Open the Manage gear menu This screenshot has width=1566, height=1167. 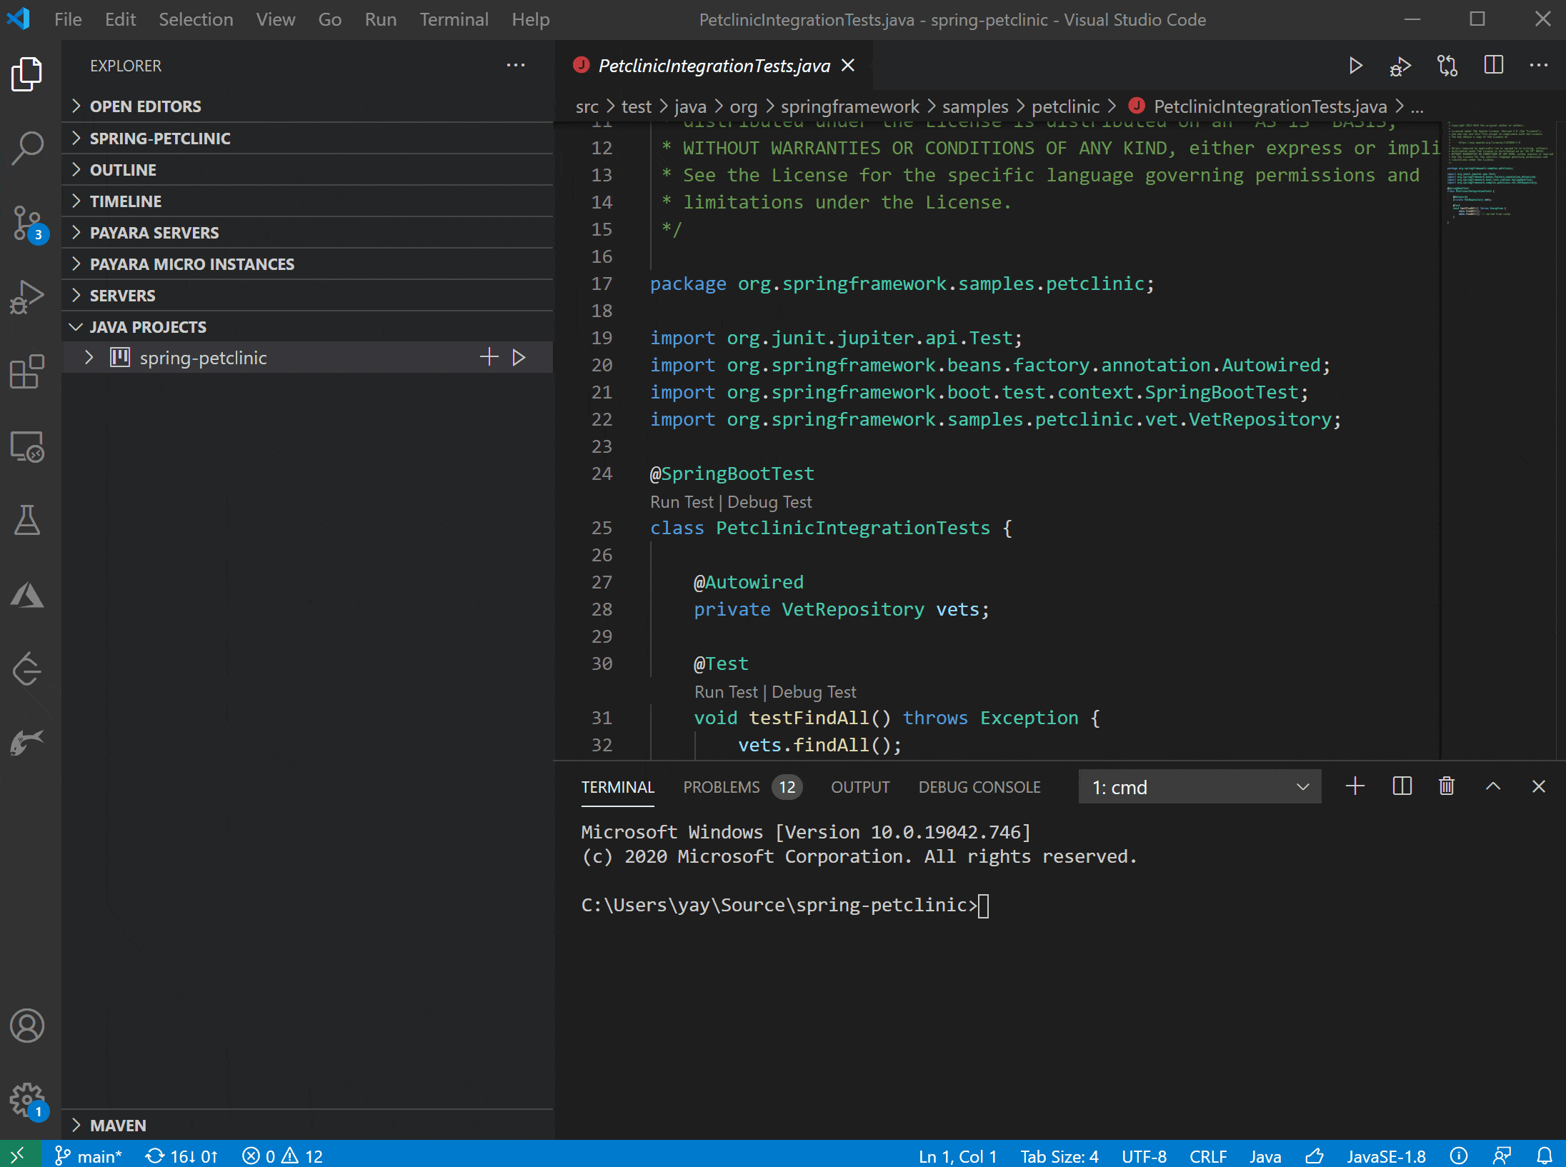coord(29,1101)
